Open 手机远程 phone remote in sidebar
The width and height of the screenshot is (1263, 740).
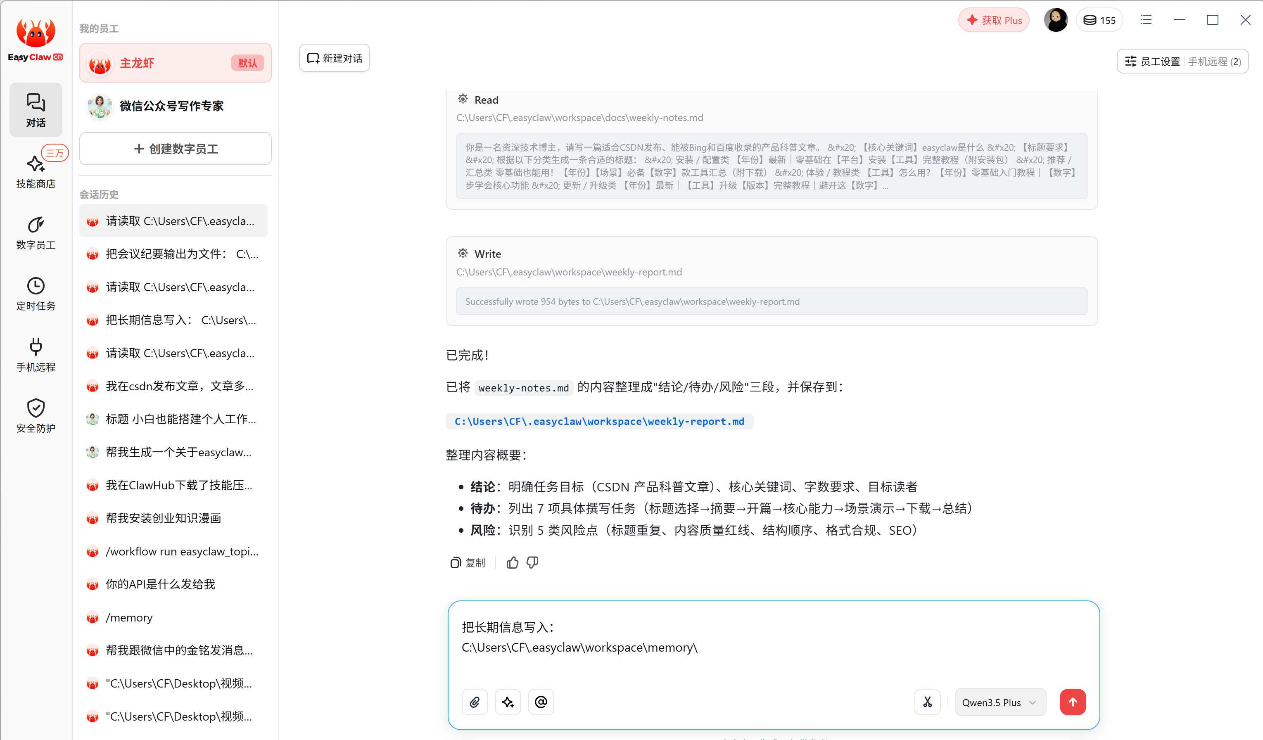[36, 355]
